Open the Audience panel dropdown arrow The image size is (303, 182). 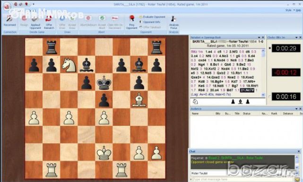pyautogui.click(x=296, y=109)
